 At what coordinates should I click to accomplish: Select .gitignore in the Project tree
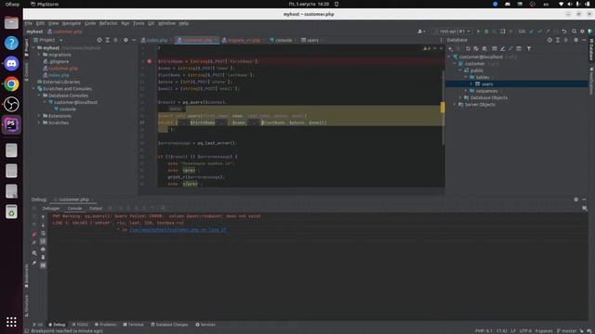point(56,62)
